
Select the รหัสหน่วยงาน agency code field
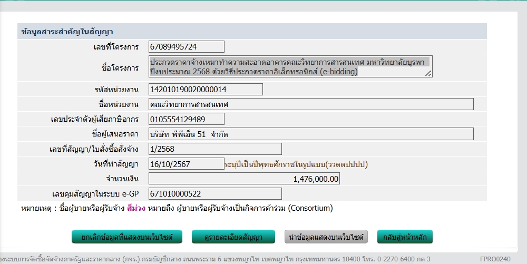coord(206,90)
